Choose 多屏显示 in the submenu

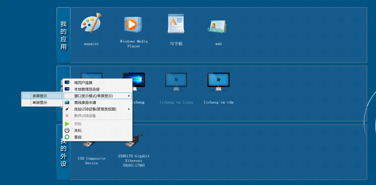(x=40, y=96)
